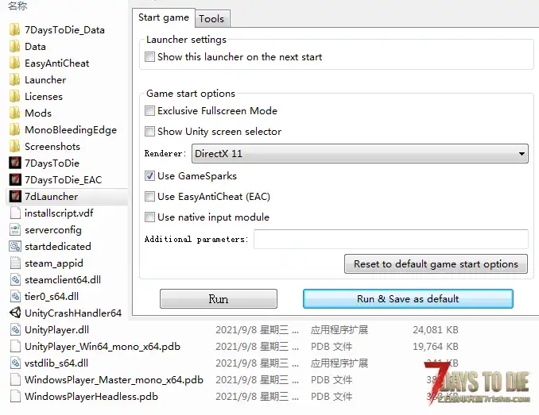This screenshot has width=539, height=415.
Task: Open the Renderer DirectX 11 dropdown
Action: click(x=359, y=154)
